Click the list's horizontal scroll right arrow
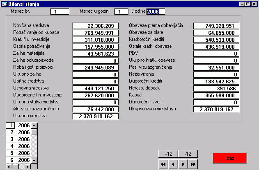Viewport: 259px width, 170px height. pyautogui.click(x=28, y=167)
